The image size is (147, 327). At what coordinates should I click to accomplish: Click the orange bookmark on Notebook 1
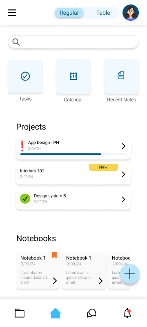point(54,255)
